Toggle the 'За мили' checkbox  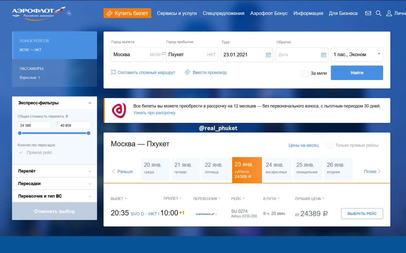[305, 73]
